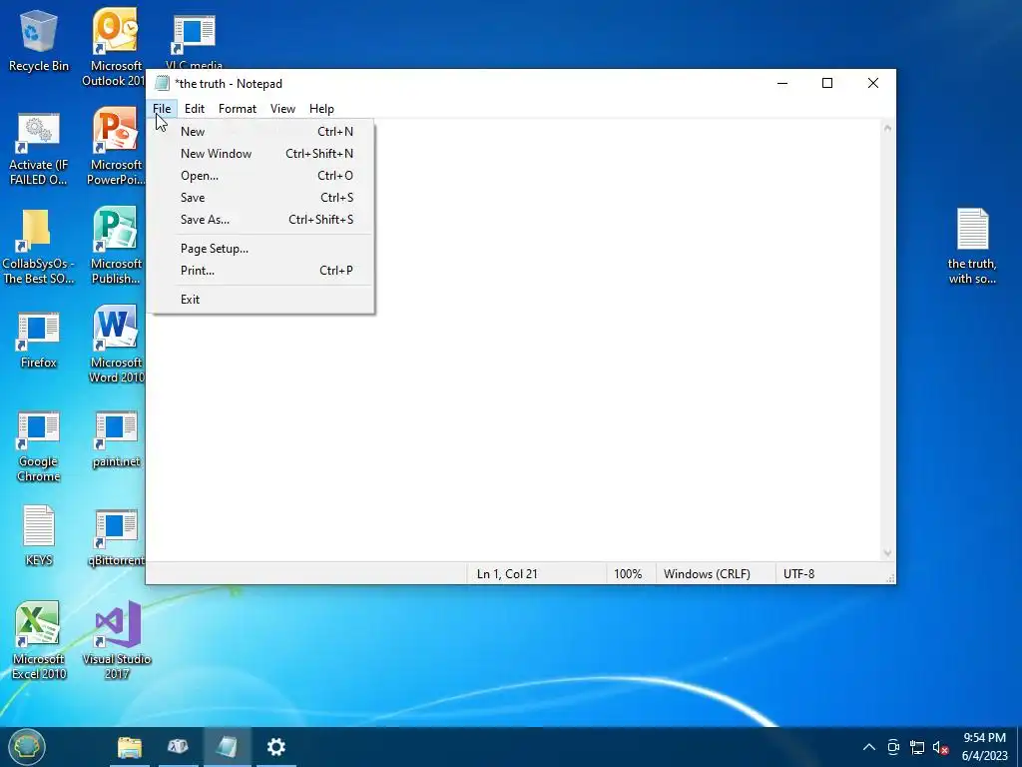Show hidden tray icons chevron
The width and height of the screenshot is (1022, 767).
[869, 747]
